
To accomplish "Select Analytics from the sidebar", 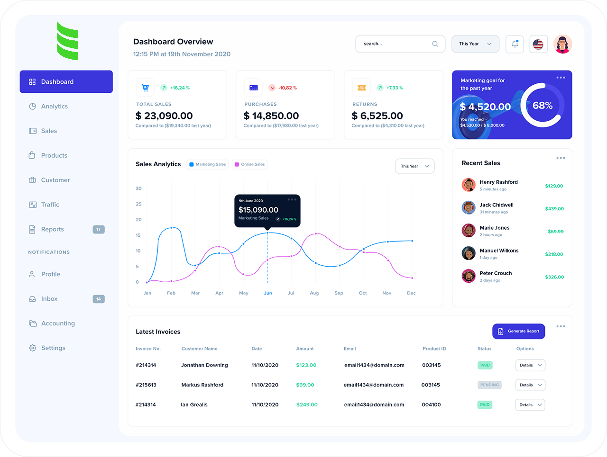I will pyautogui.click(x=54, y=106).
